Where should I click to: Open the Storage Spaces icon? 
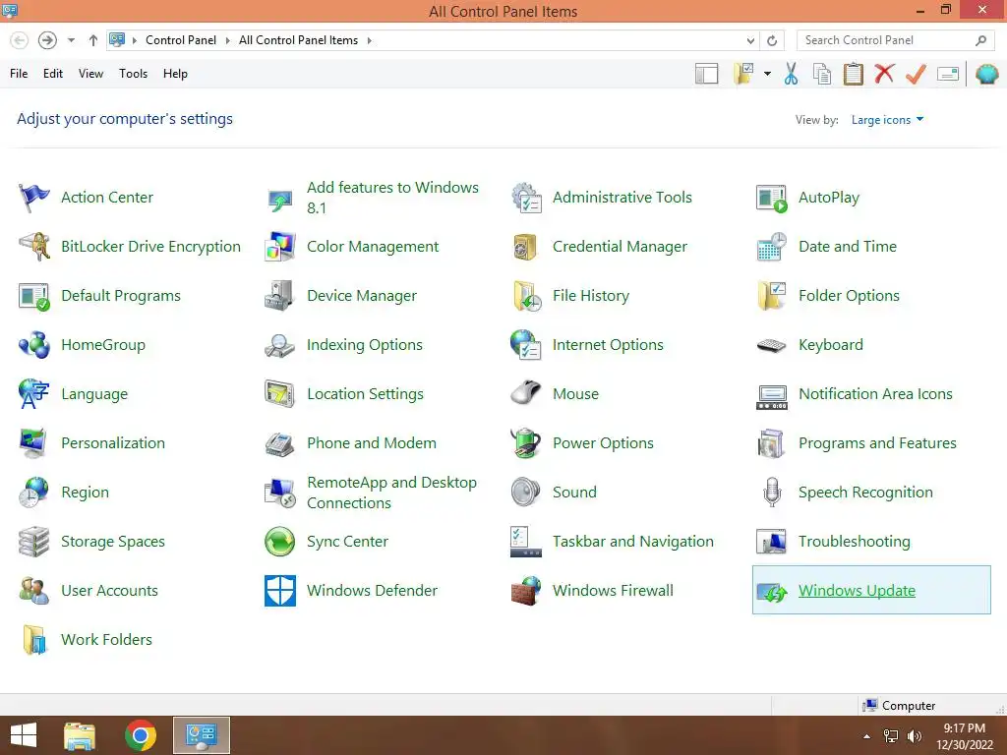click(x=33, y=542)
